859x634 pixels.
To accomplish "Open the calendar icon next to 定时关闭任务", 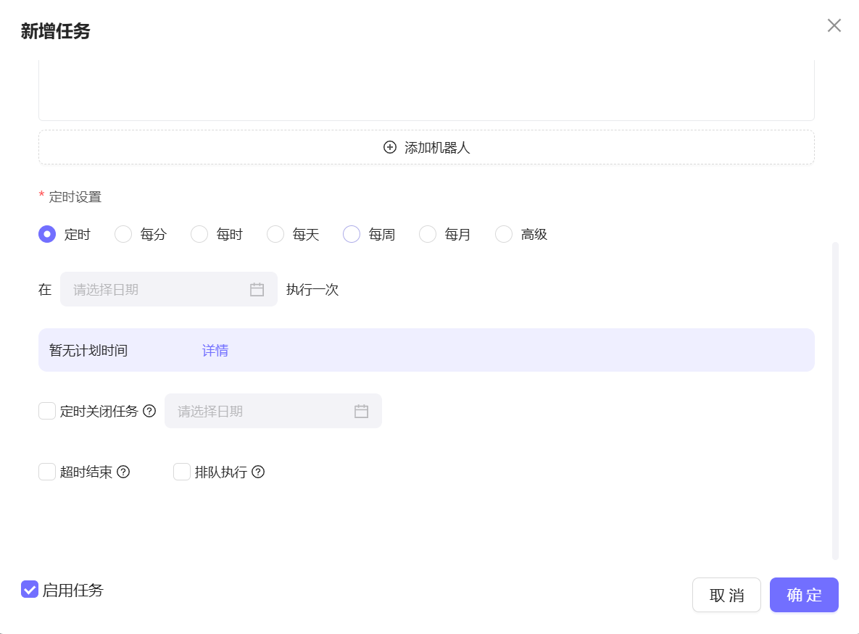I will pyautogui.click(x=362, y=411).
